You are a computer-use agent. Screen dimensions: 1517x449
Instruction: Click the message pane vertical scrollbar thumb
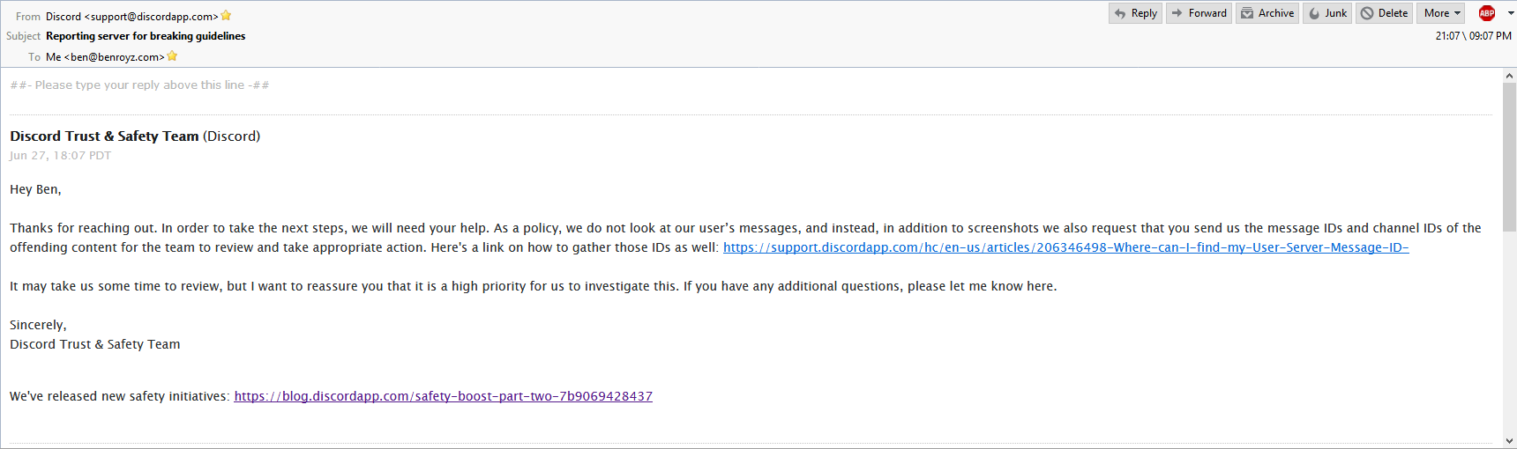click(x=1509, y=158)
